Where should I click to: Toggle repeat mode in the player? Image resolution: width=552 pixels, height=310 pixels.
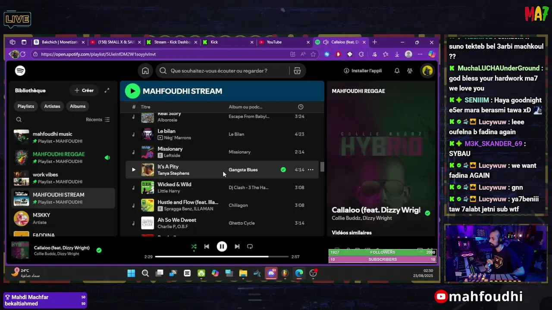tap(250, 247)
